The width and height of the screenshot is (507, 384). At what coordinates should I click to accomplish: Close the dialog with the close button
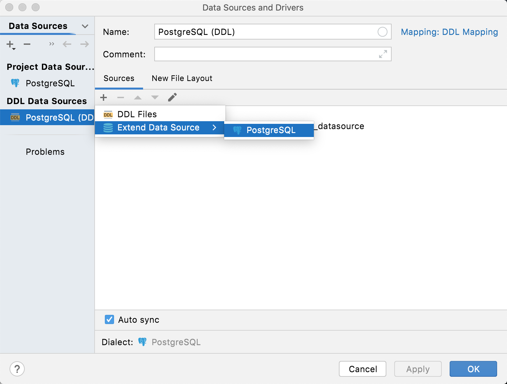(9, 7)
